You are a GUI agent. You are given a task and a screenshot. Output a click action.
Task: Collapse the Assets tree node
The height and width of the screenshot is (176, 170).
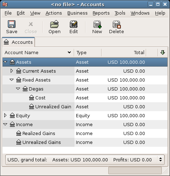tap(5, 62)
